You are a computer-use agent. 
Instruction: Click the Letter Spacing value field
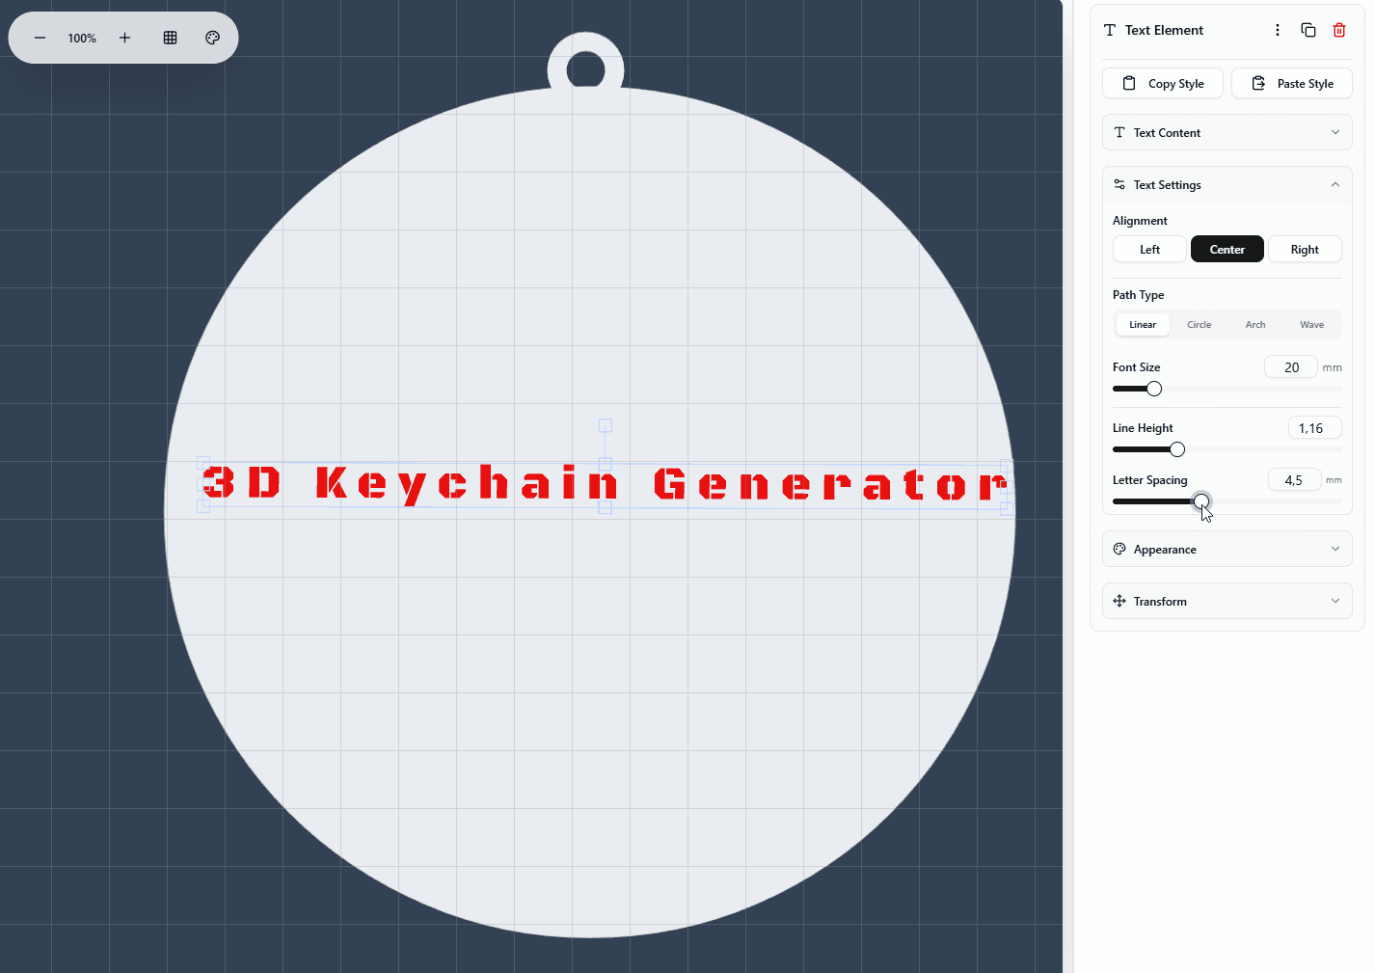coord(1294,480)
